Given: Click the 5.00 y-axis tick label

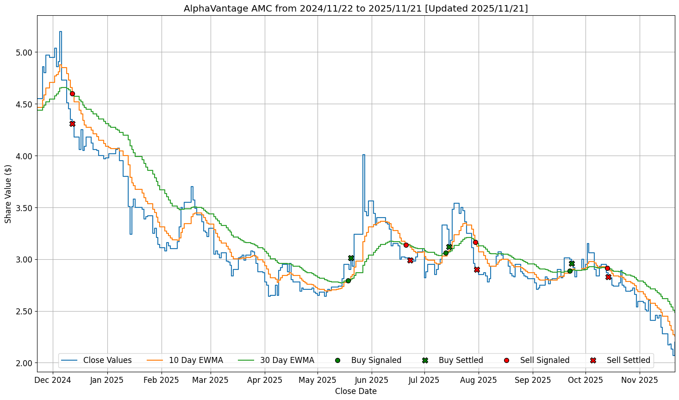Looking at the screenshot, I should [24, 52].
